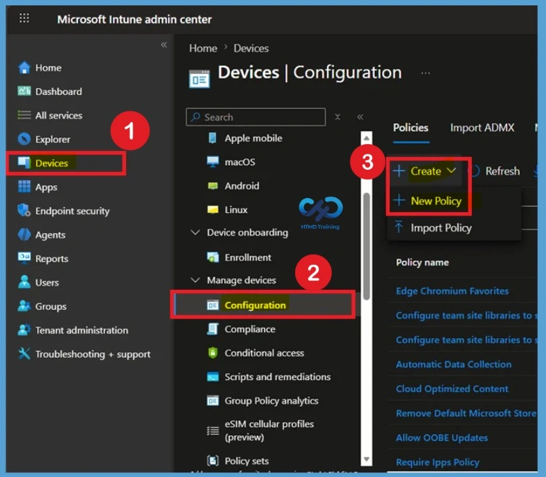Click the Devices monitor icon in sidebar
Viewport: 546px width, 477px height.
(x=24, y=162)
